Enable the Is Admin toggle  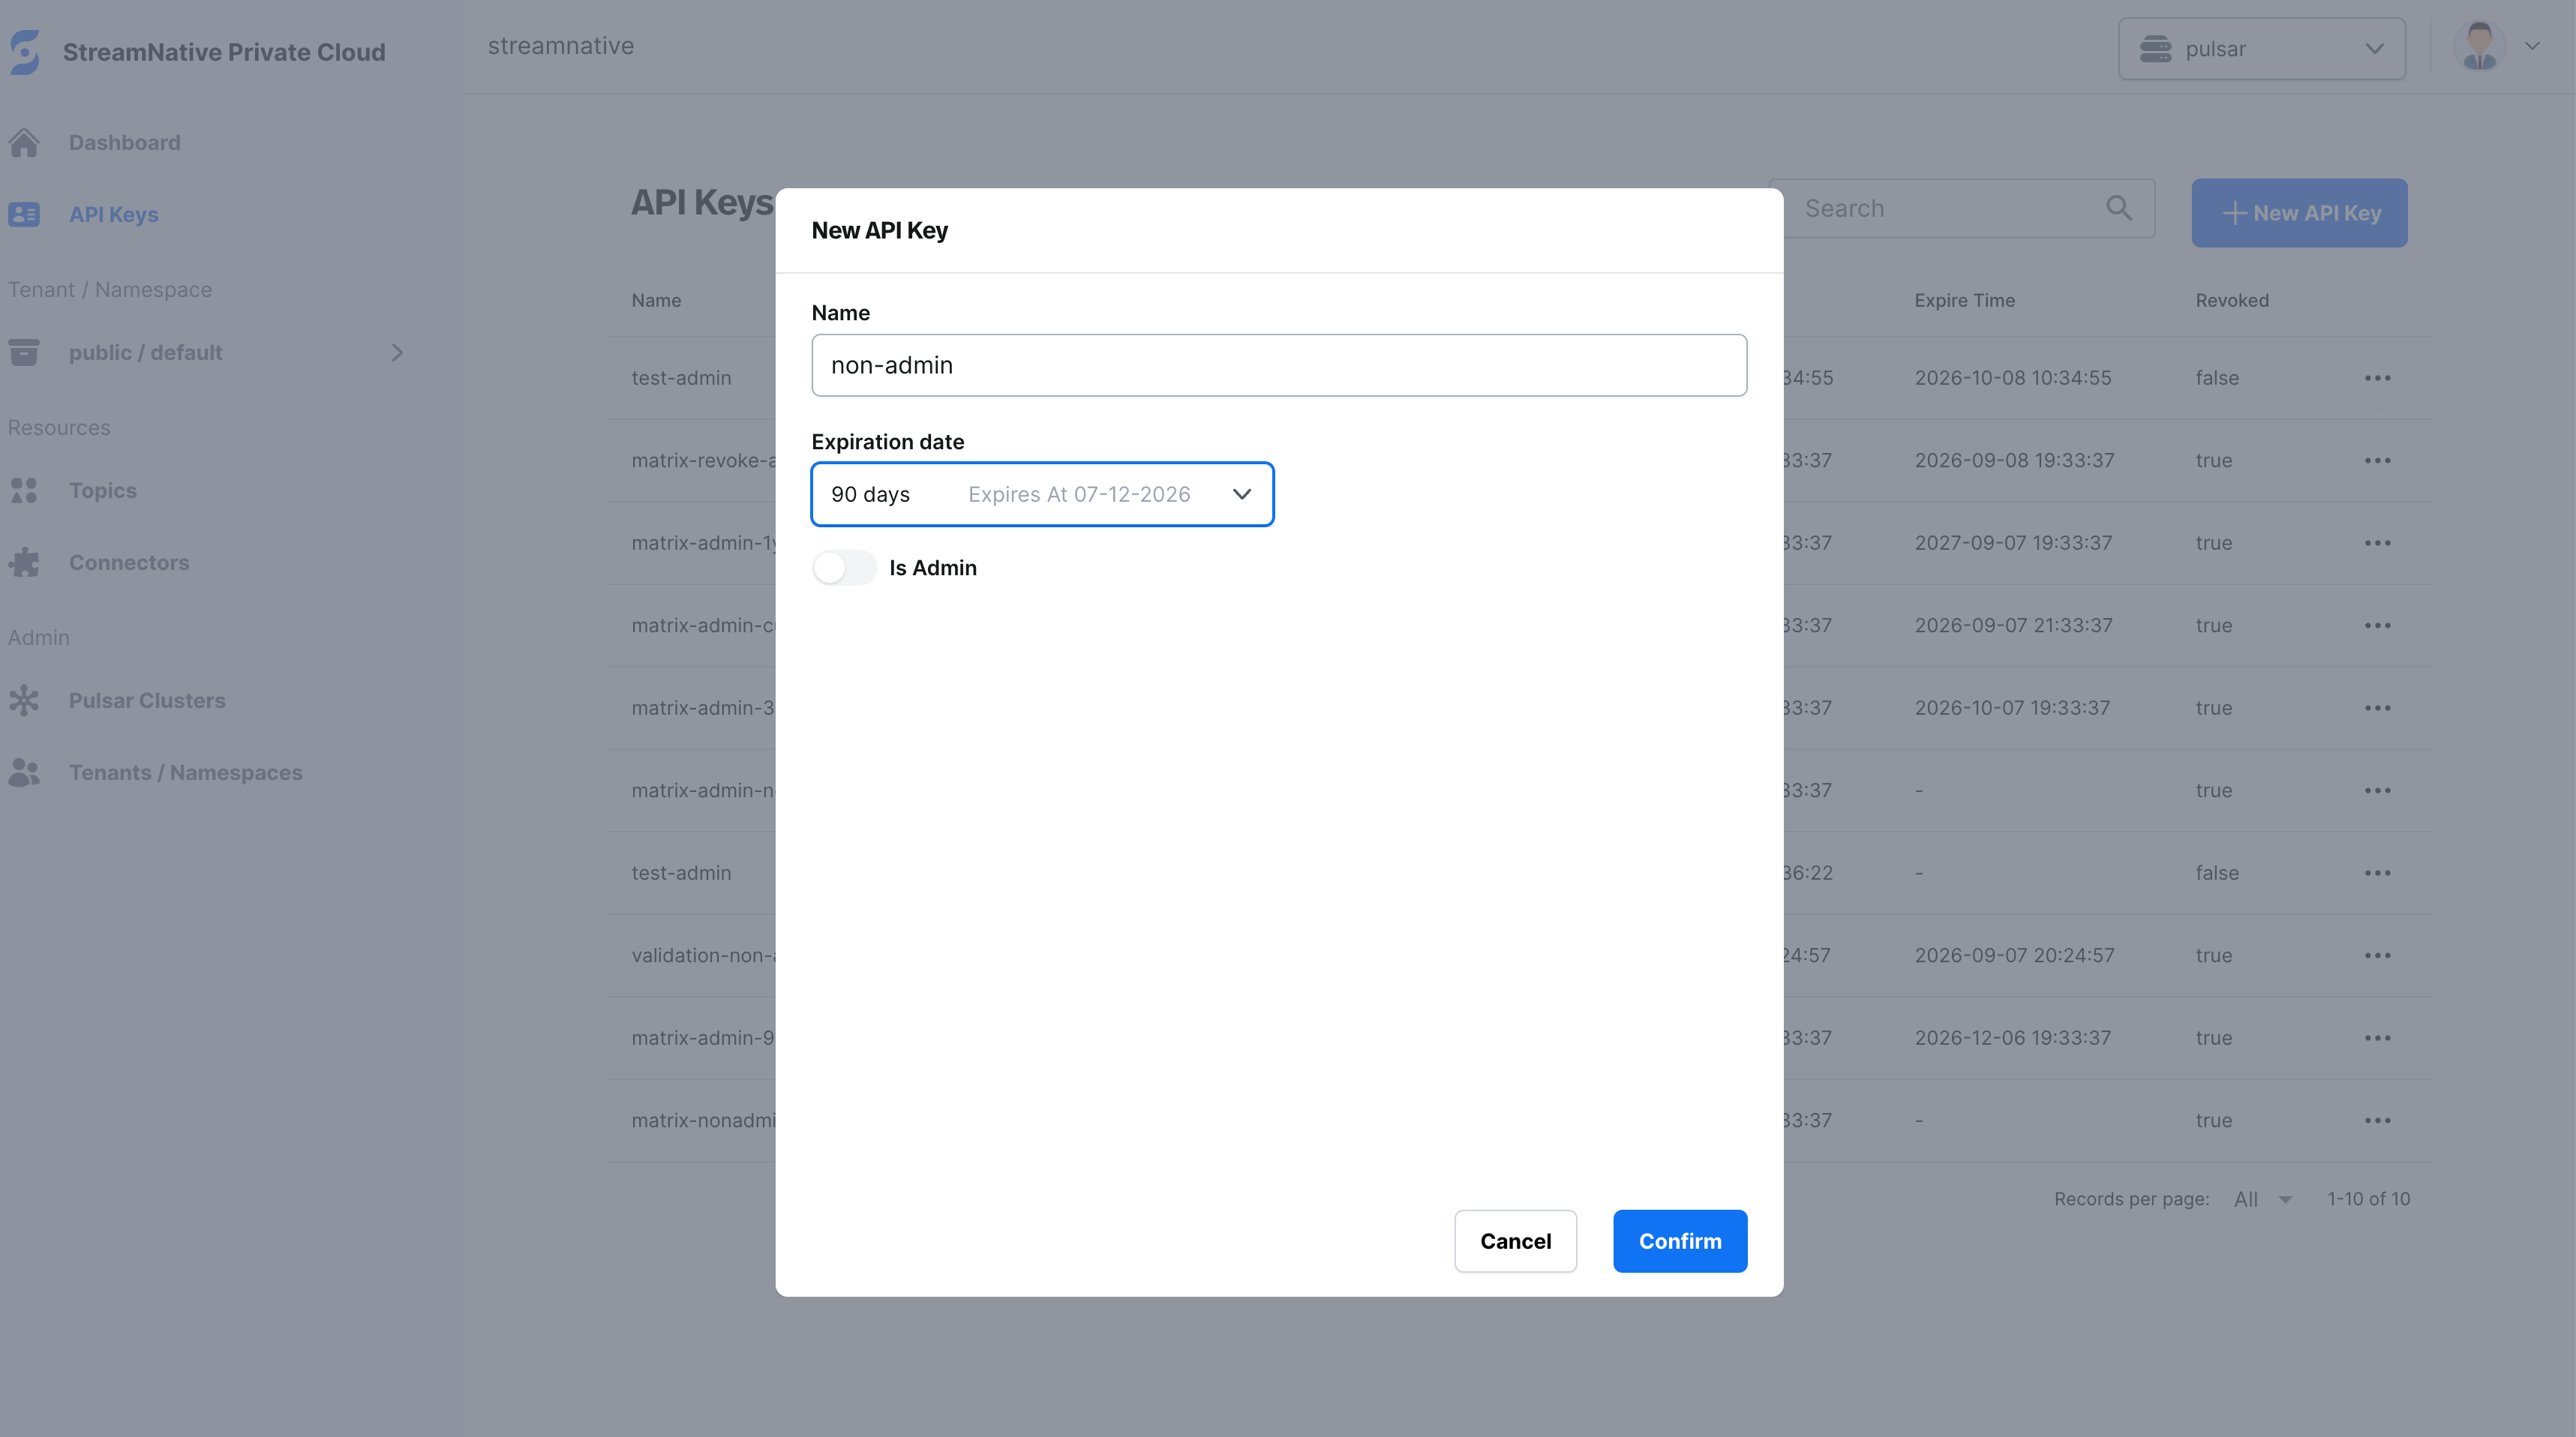(x=844, y=567)
